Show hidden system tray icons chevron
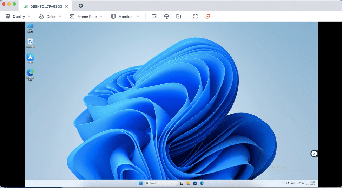Viewport: 343px width, 188px height. click(282, 183)
